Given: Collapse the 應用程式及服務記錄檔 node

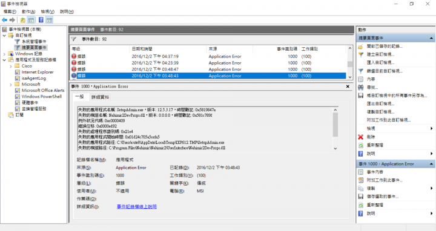Looking at the screenshot, I should click(x=4, y=60).
